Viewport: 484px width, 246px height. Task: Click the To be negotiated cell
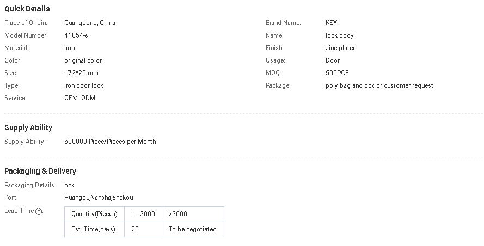pos(192,229)
